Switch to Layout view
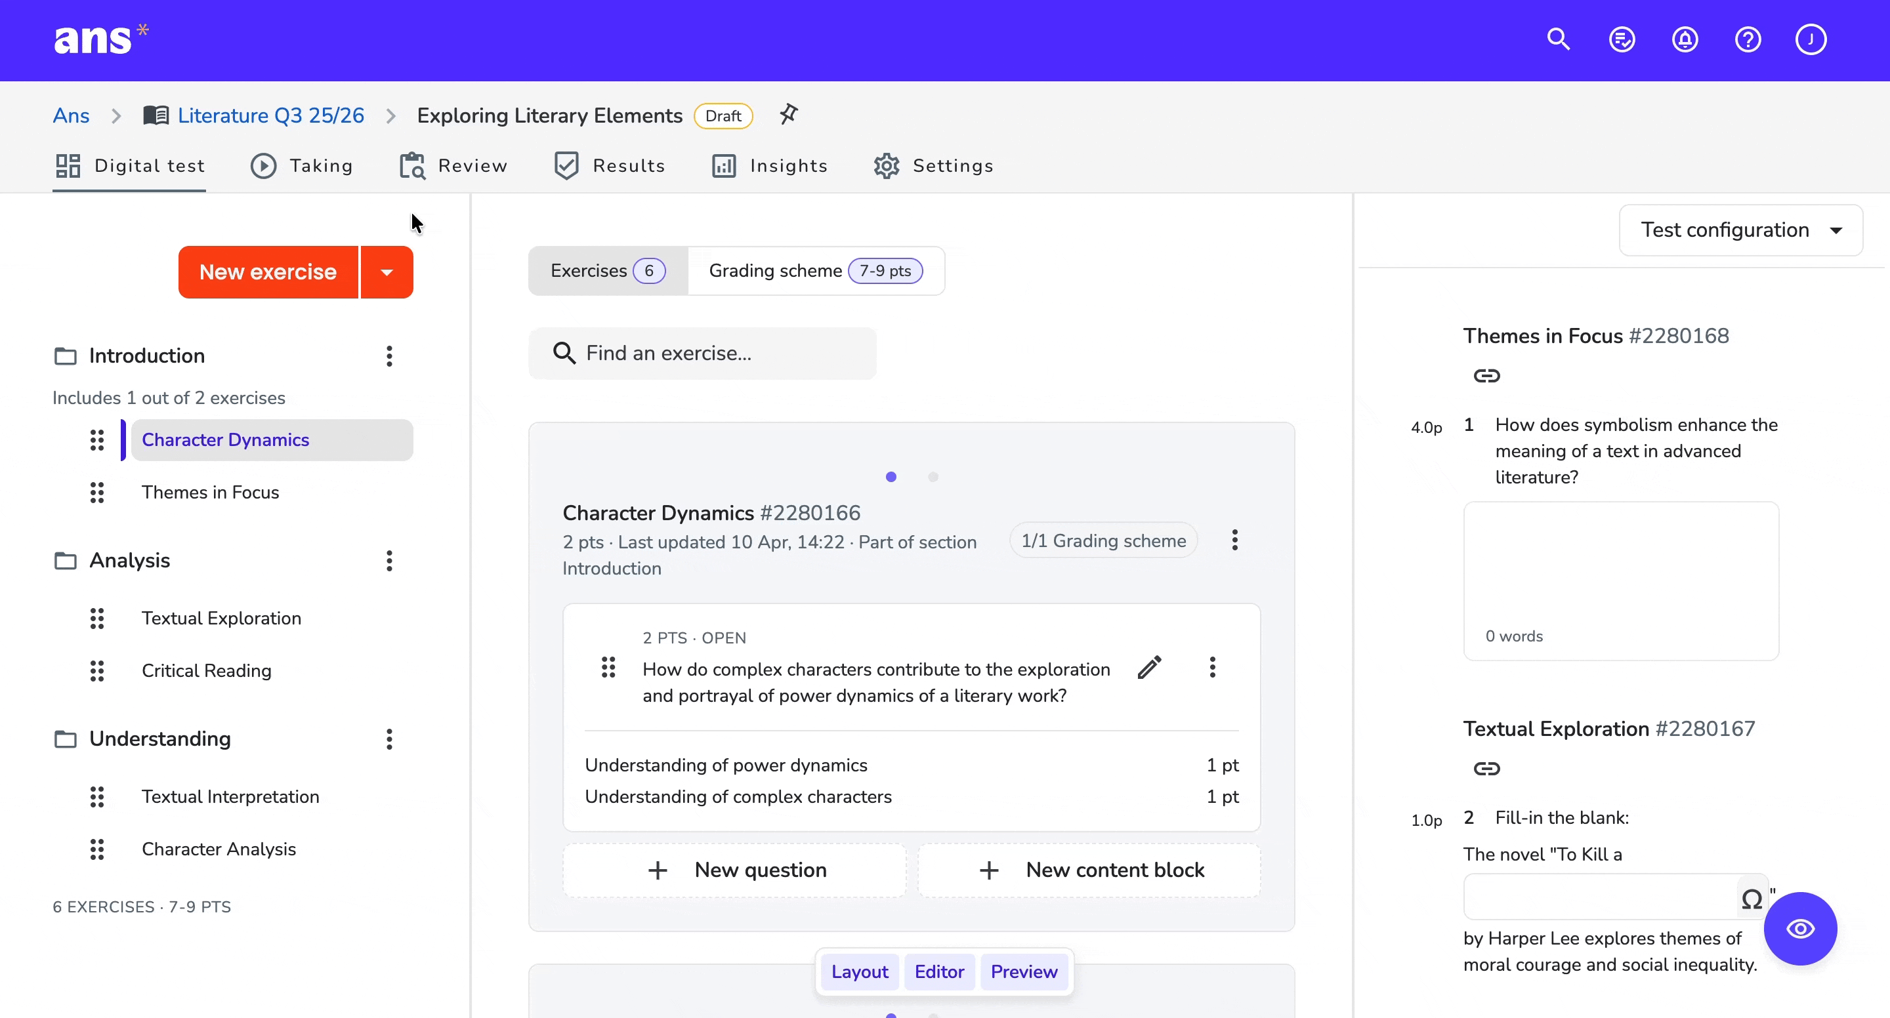The width and height of the screenshot is (1890, 1018). coord(859,972)
